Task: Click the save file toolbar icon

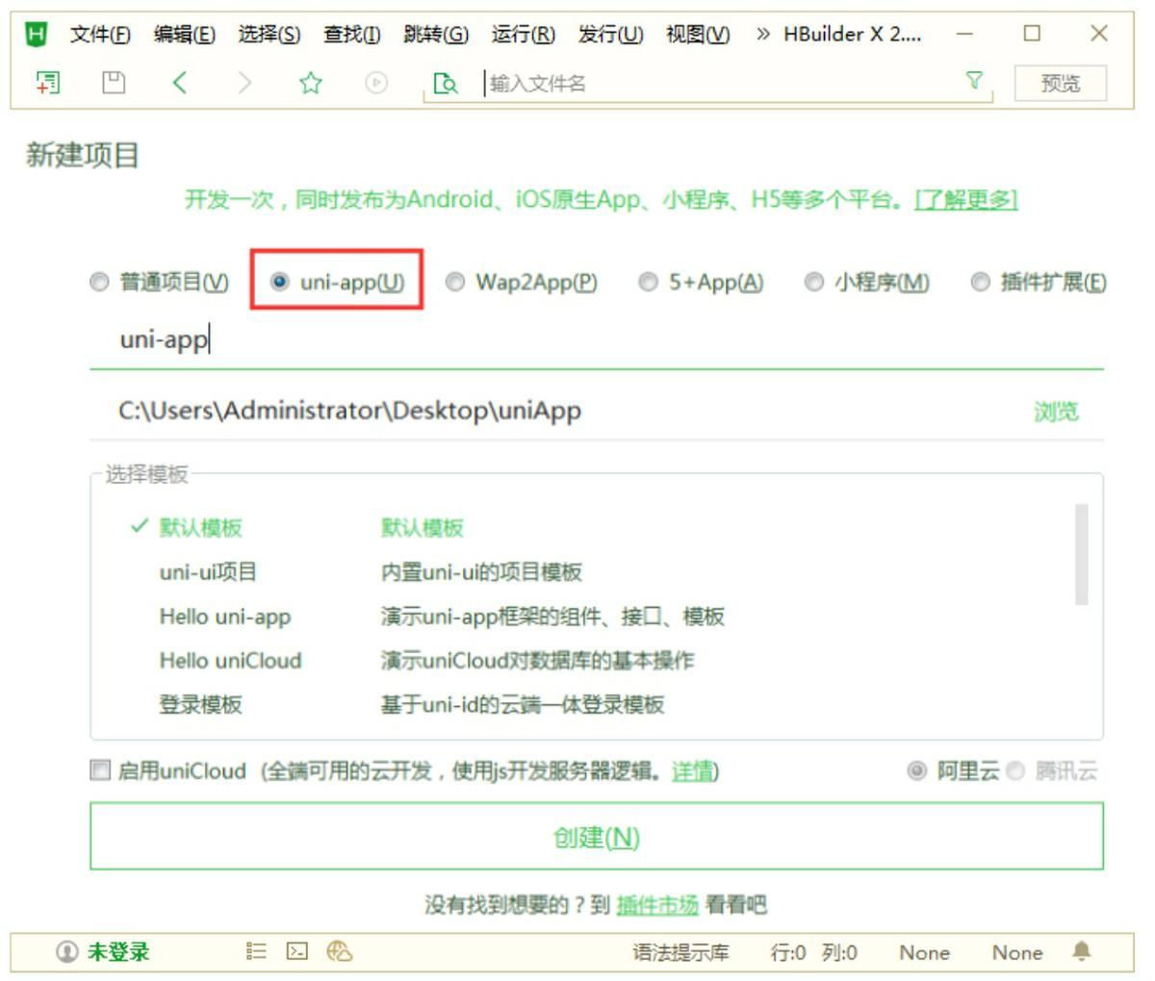Action: click(x=114, y=84)
